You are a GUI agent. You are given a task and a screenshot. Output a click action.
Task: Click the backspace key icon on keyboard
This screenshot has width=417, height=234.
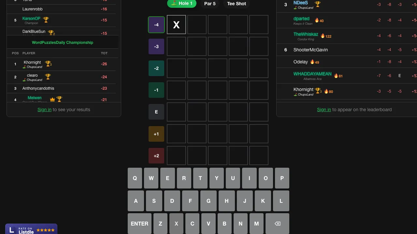point(277,224)
